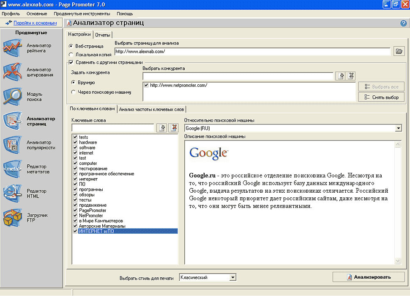Uncheck the tests keyword checkbox
Image resolution: width=410 pixels, height=296 pixels.
coord(75,137)
